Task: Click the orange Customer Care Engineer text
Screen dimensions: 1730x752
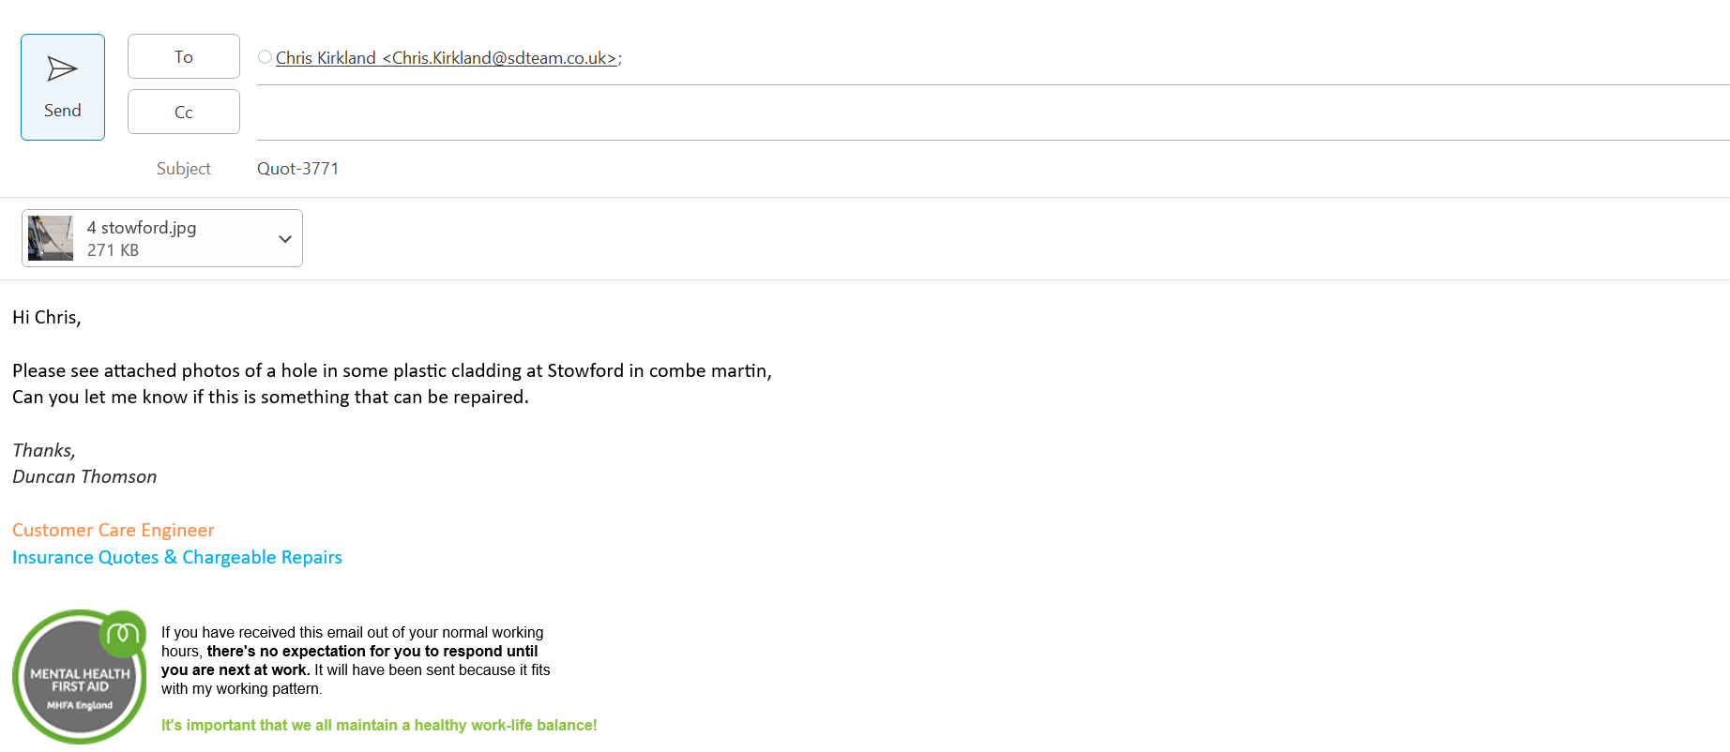Action: (x=114, y=531)
